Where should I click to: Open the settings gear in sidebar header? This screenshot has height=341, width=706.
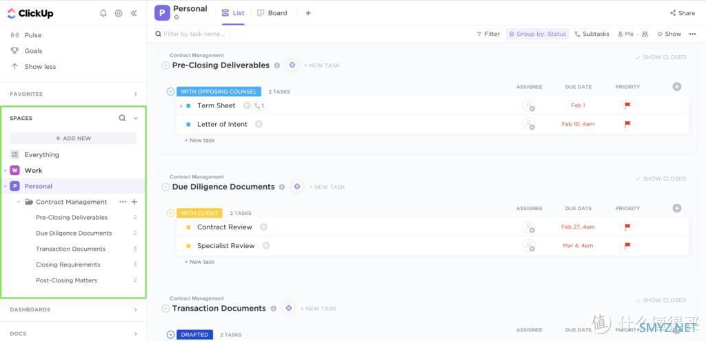pos(119,14)
